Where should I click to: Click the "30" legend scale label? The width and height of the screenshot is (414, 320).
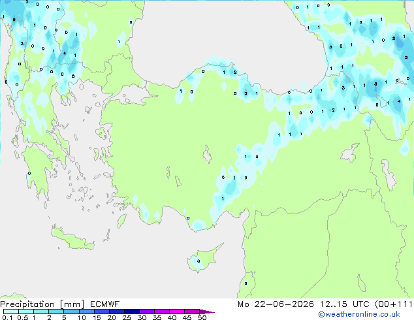[142, 317]
